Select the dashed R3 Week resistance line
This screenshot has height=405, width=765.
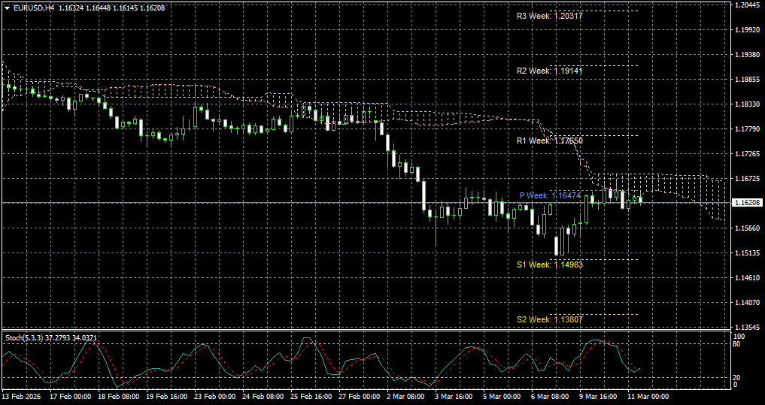click(594, 11)
